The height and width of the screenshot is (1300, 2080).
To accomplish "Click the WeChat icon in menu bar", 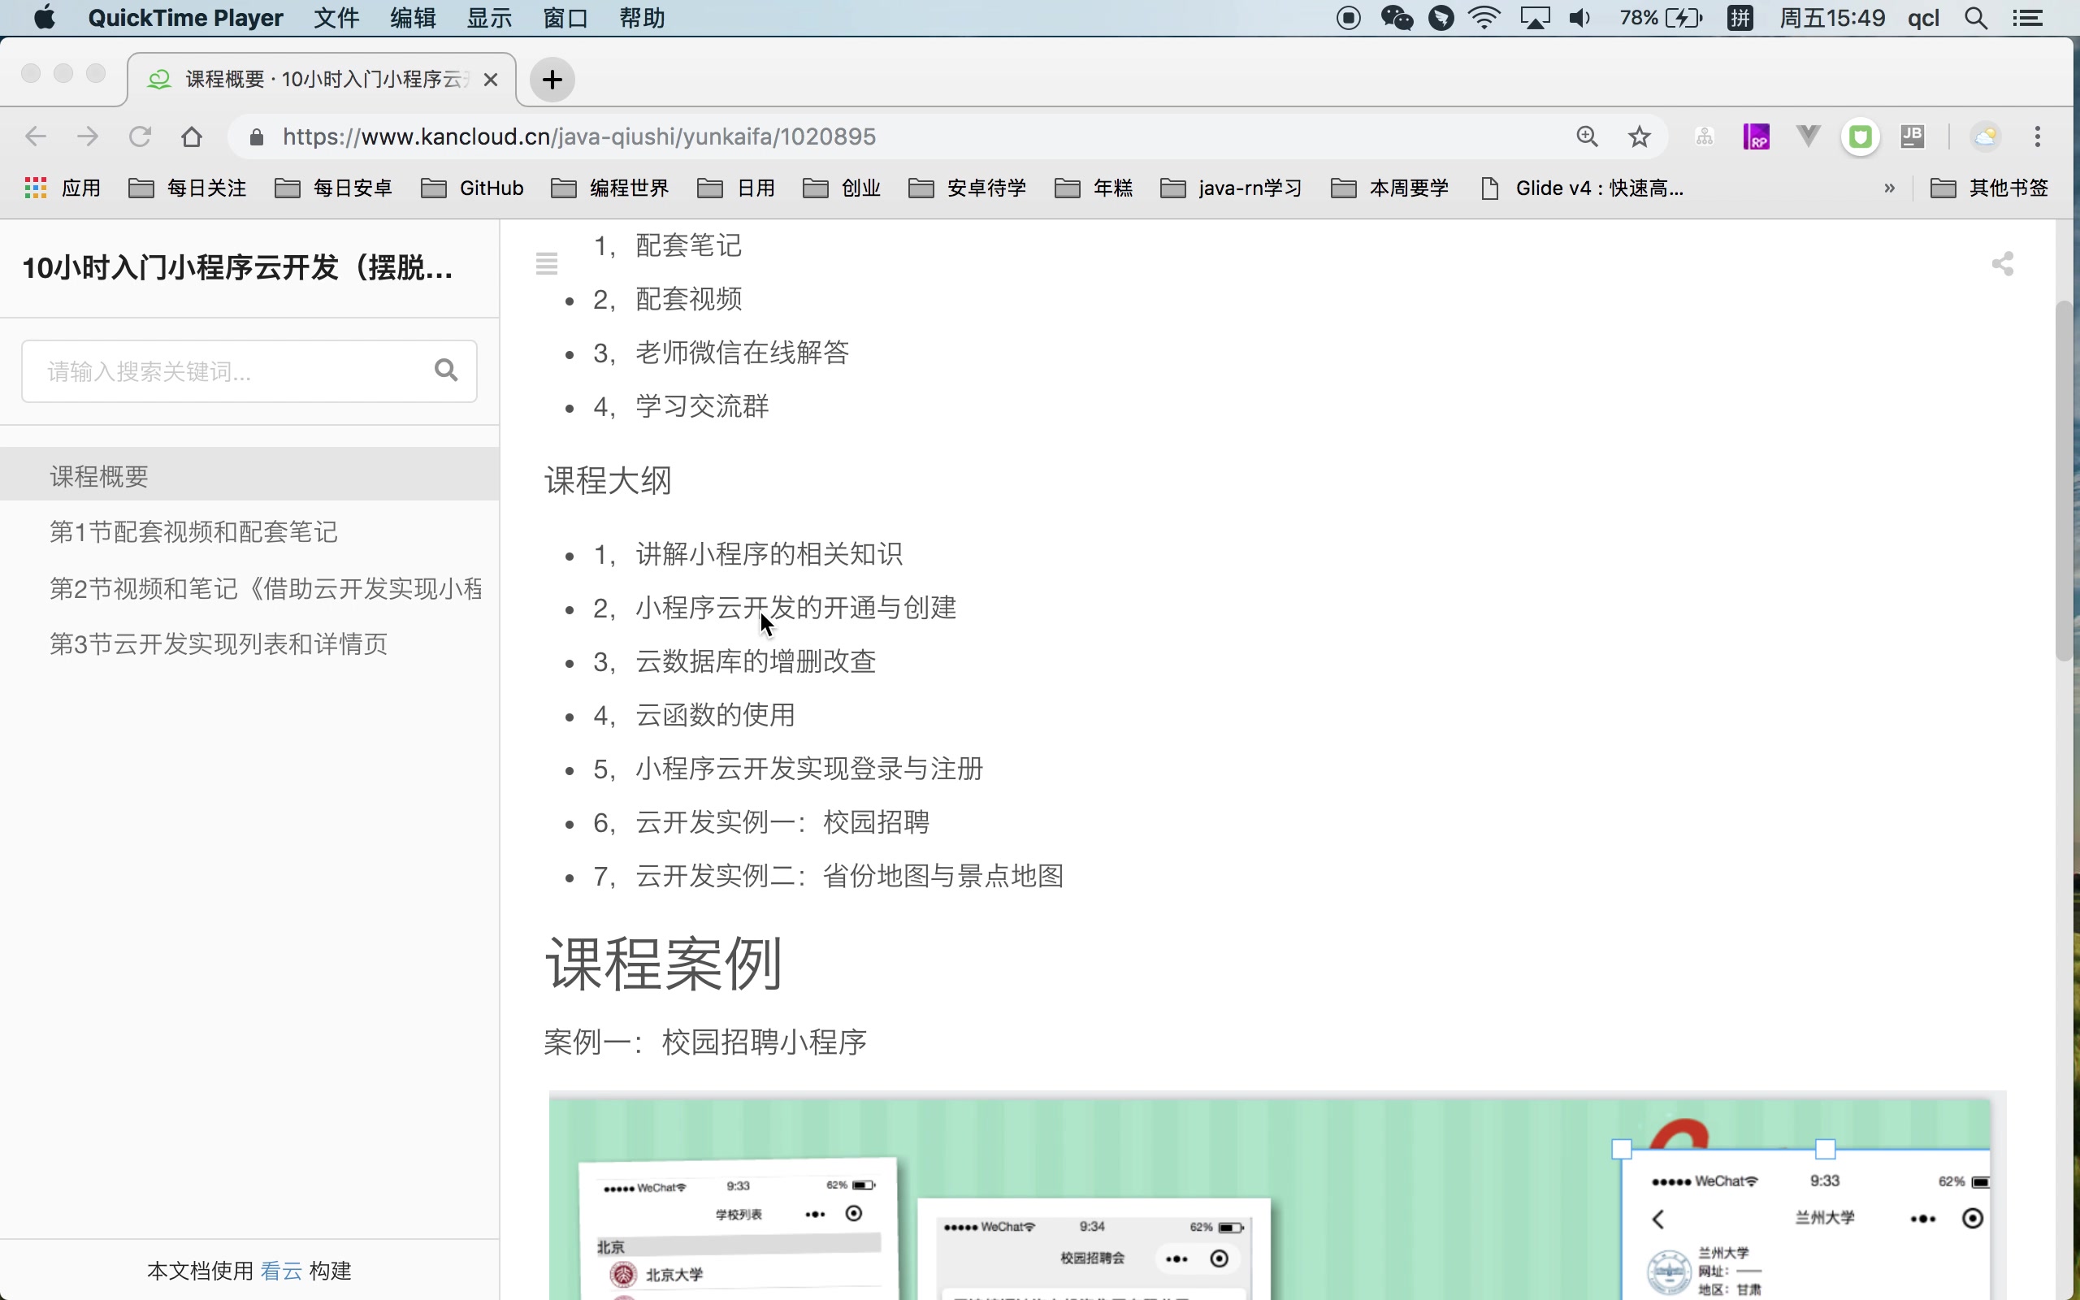I will [x=1396, y=17].
